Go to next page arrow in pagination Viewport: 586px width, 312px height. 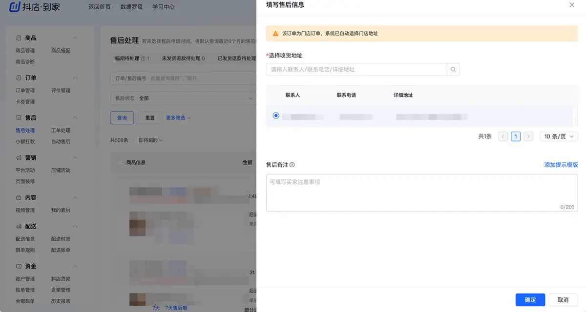point(528,136)
